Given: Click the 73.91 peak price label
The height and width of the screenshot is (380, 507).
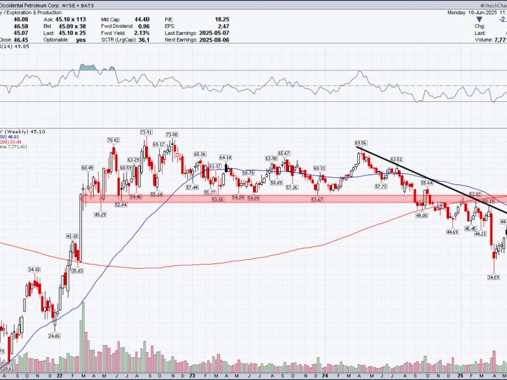Looking at the screenshot, I should pos(146,132).
